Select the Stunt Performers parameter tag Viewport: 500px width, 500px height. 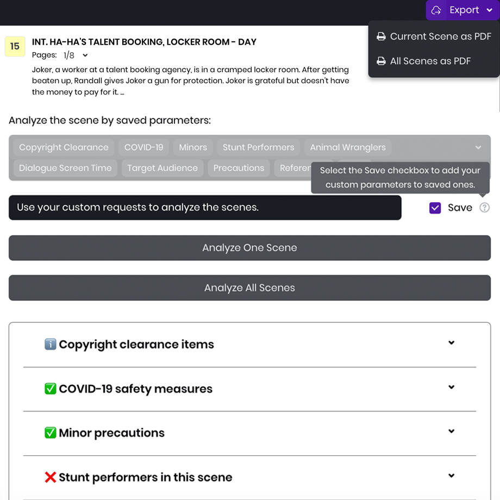pyautogui.click(x=258, y=147)
